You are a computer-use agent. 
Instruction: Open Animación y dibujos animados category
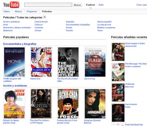pos(17,27)
